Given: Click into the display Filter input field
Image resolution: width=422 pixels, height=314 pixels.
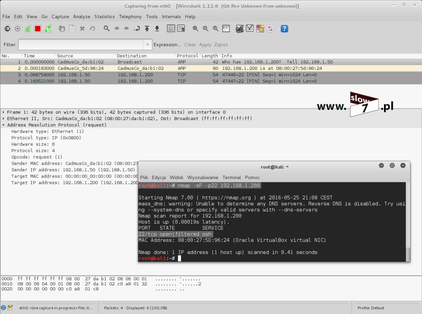Looking at the screenshot, I should [x=81, y=44].
